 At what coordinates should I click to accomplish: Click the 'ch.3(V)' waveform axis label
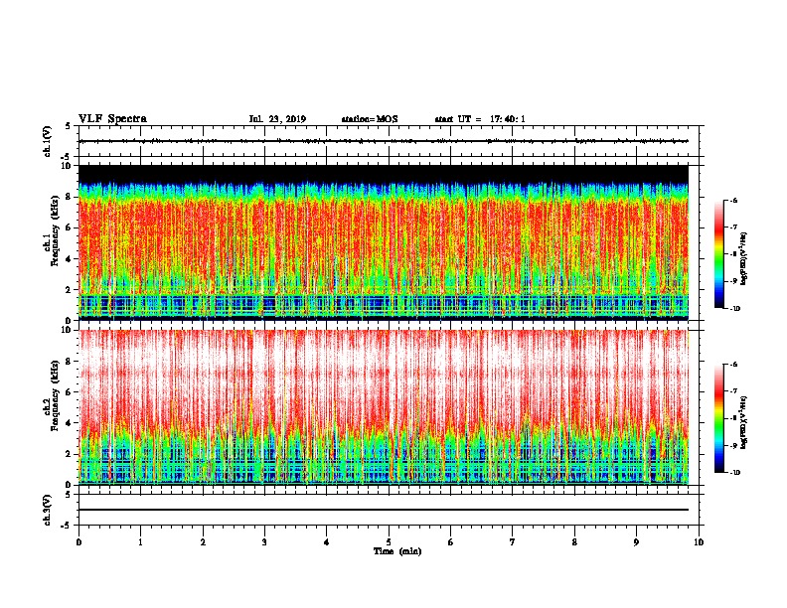[48, 510]
